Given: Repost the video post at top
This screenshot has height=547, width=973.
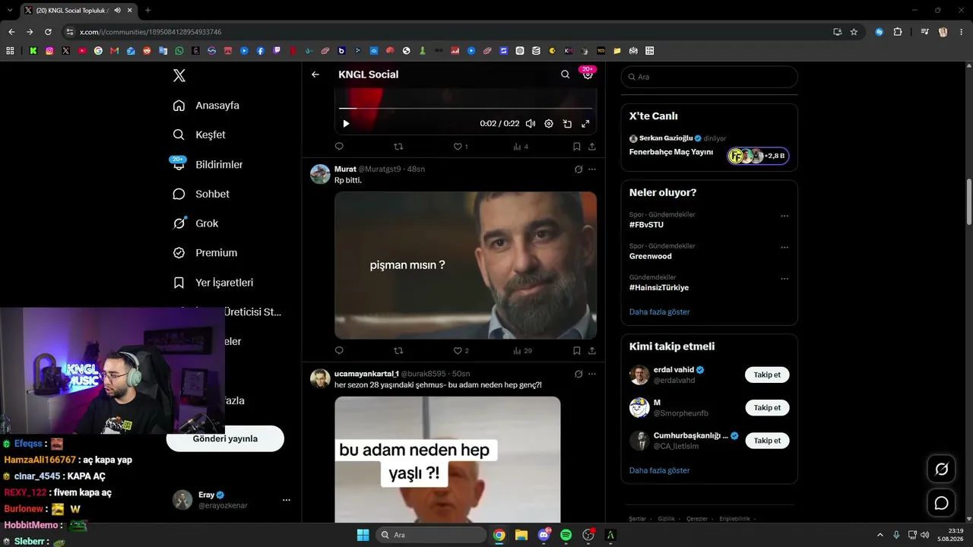Looking at the screenshot, I should [398, 147].
